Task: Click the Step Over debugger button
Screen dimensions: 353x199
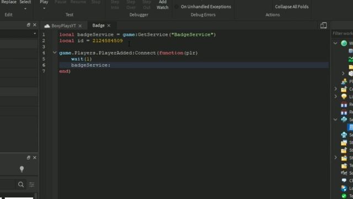Action: [x=131, y=4]
